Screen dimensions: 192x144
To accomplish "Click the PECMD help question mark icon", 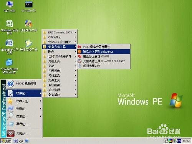I will tap(10, 84).
